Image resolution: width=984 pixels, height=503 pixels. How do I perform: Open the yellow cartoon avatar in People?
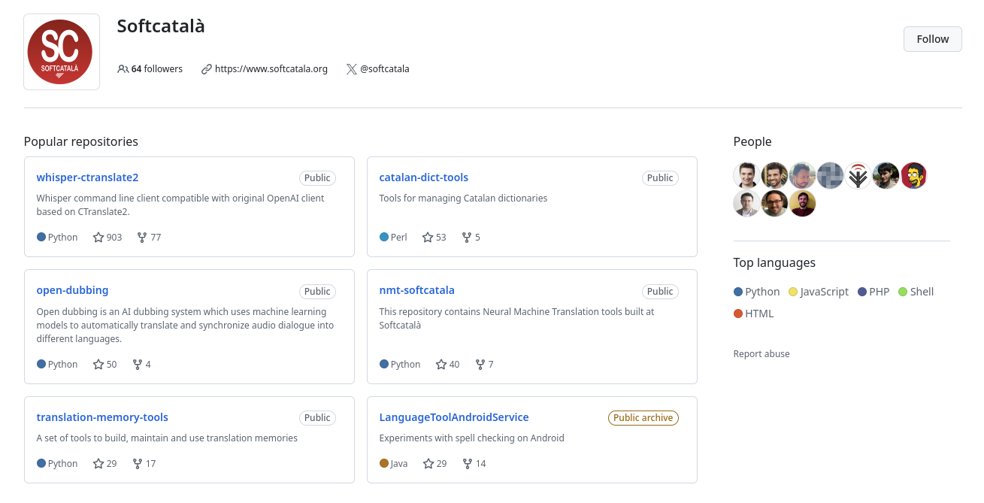pos(914,175)
